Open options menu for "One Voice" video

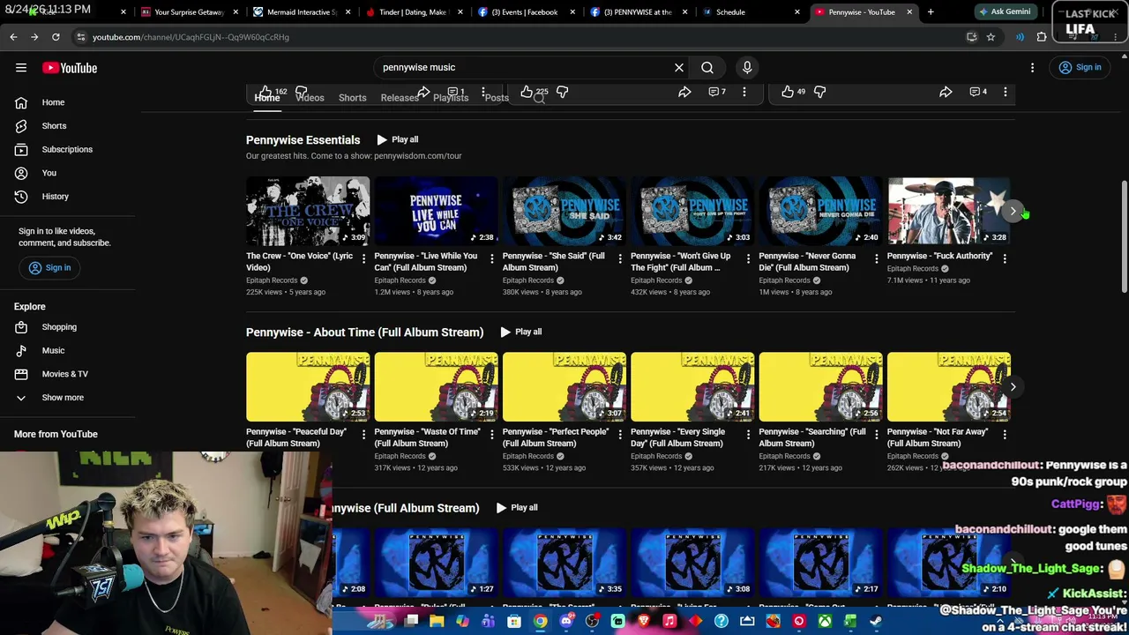[363, 258]
